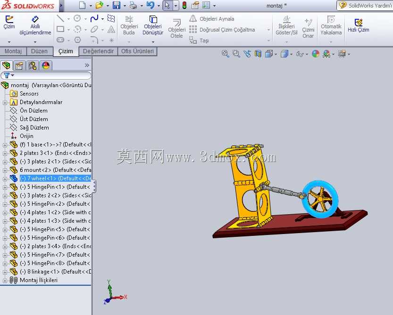The width and height of the screenshot is (393, 315).
Task: Open the Linear pattern dropdown arrow
Action: [x=269, y=30]
